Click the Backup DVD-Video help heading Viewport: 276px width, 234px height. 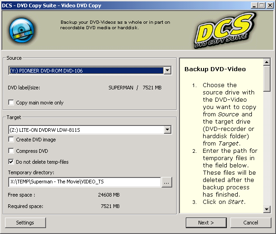pyautogui.click(x=215, y=69)
